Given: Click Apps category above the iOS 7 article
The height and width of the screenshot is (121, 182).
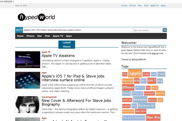Looking at the screenshot, I should 44,73.
